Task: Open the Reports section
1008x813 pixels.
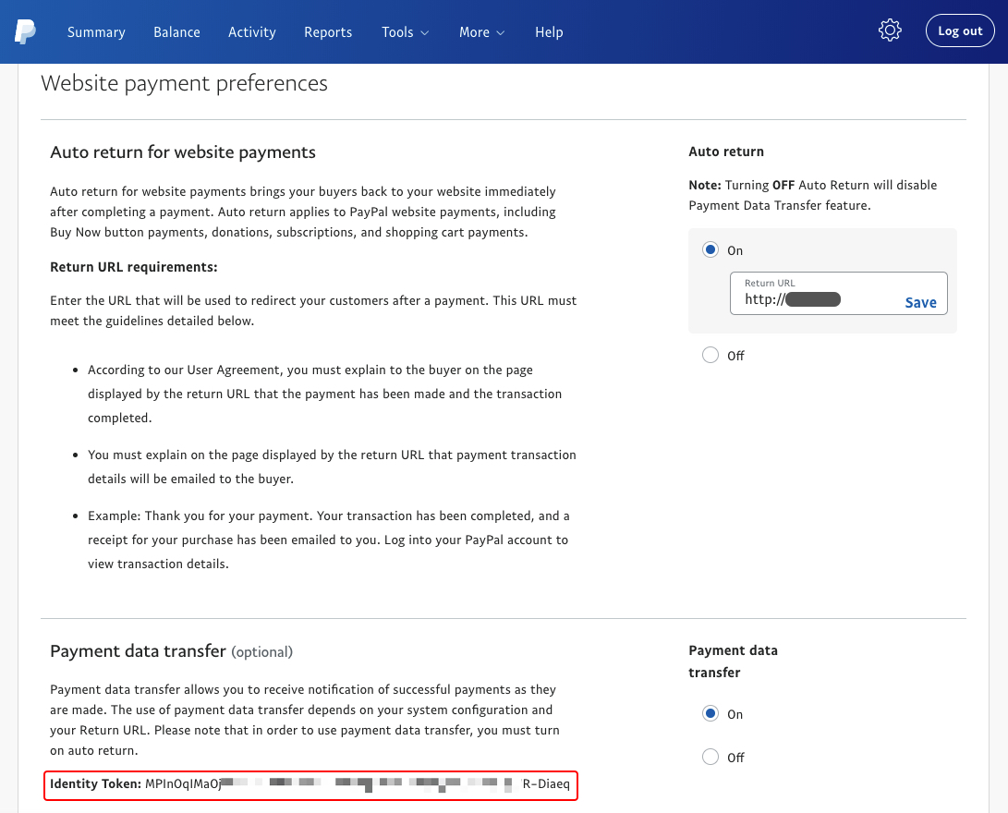Action: tap(328, 32)
